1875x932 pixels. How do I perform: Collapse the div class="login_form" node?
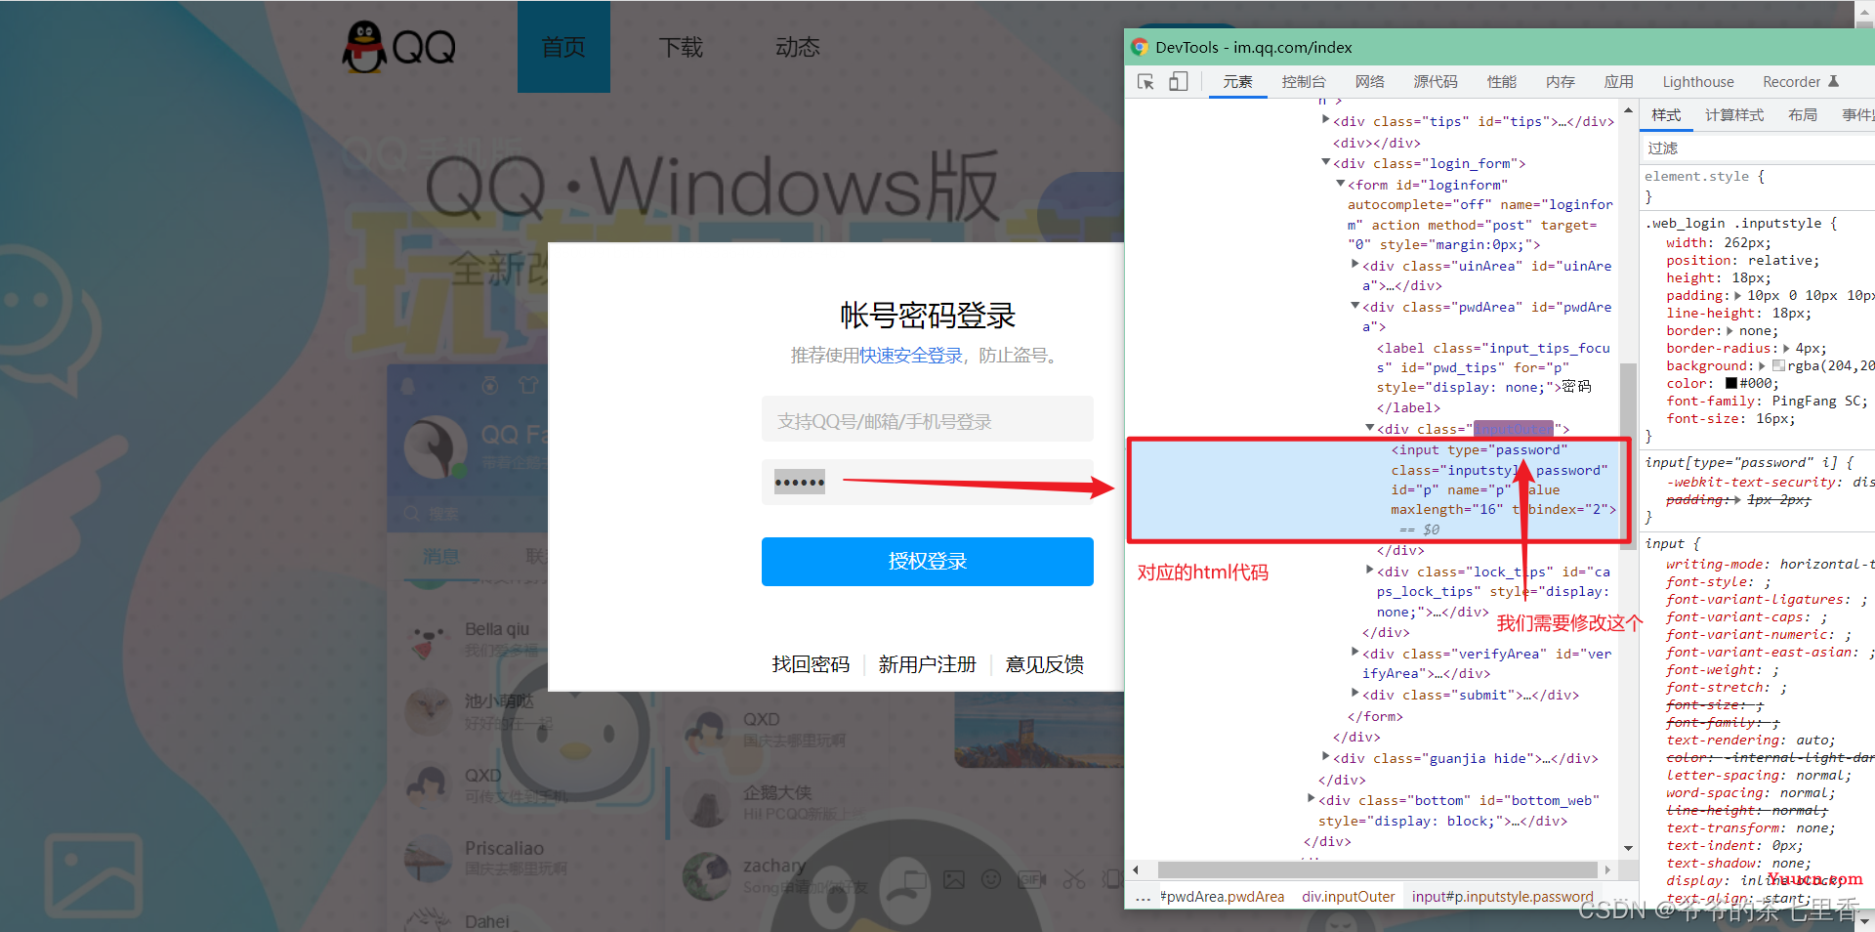1325,162
